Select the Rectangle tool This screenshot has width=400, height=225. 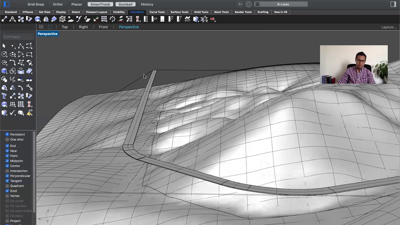click(29, 54)
